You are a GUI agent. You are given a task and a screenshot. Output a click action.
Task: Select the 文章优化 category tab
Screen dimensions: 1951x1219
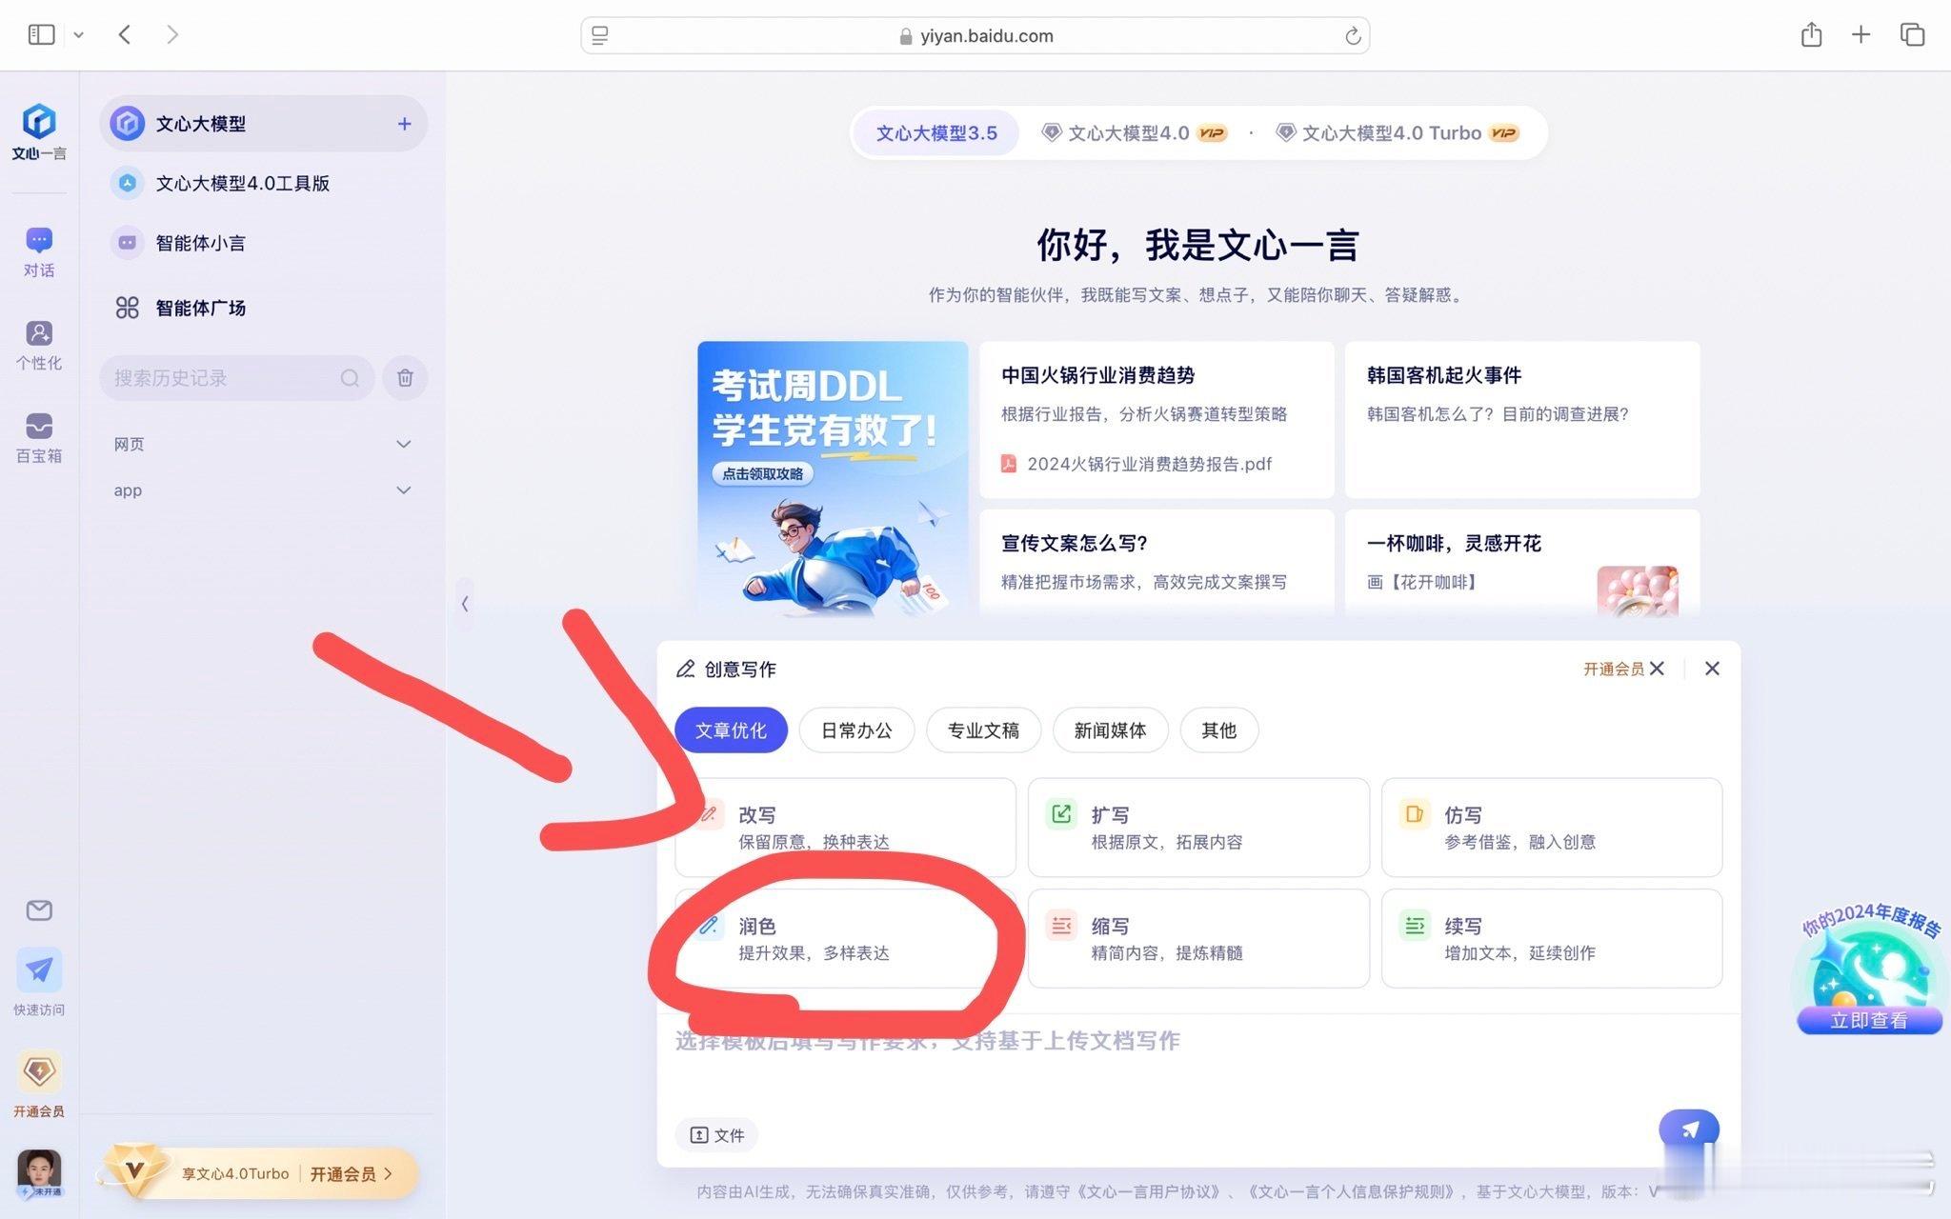coord(731,730)
